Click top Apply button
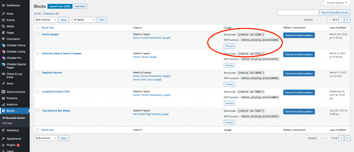Viewport: 354px width, 152px height. pyautogui.click(x=64, y=20)
